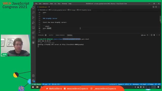Open File Explorer from the taskbar

[37, 87]
